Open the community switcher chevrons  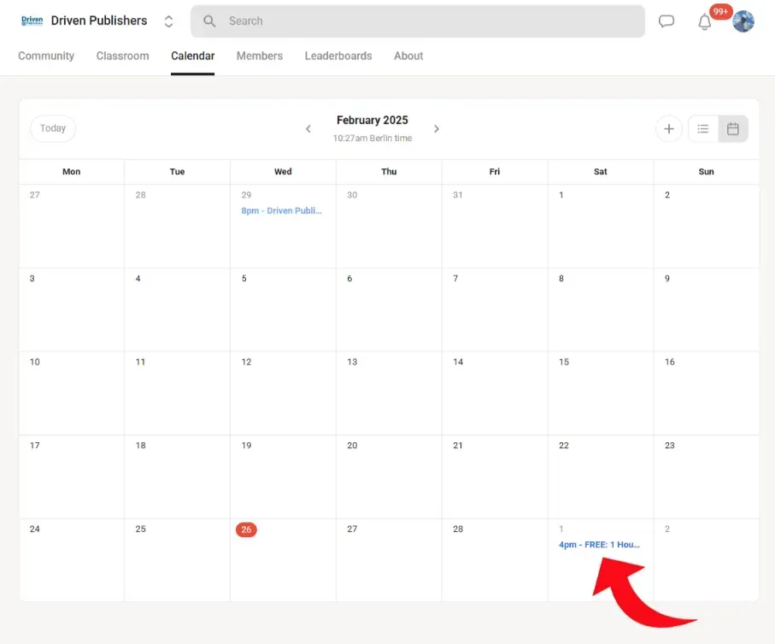tap(168, 21)
